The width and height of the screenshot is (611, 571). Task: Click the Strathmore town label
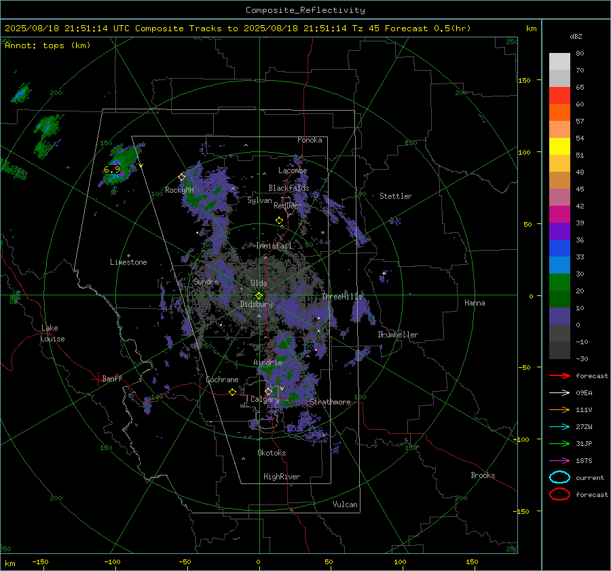click(330, 402)
